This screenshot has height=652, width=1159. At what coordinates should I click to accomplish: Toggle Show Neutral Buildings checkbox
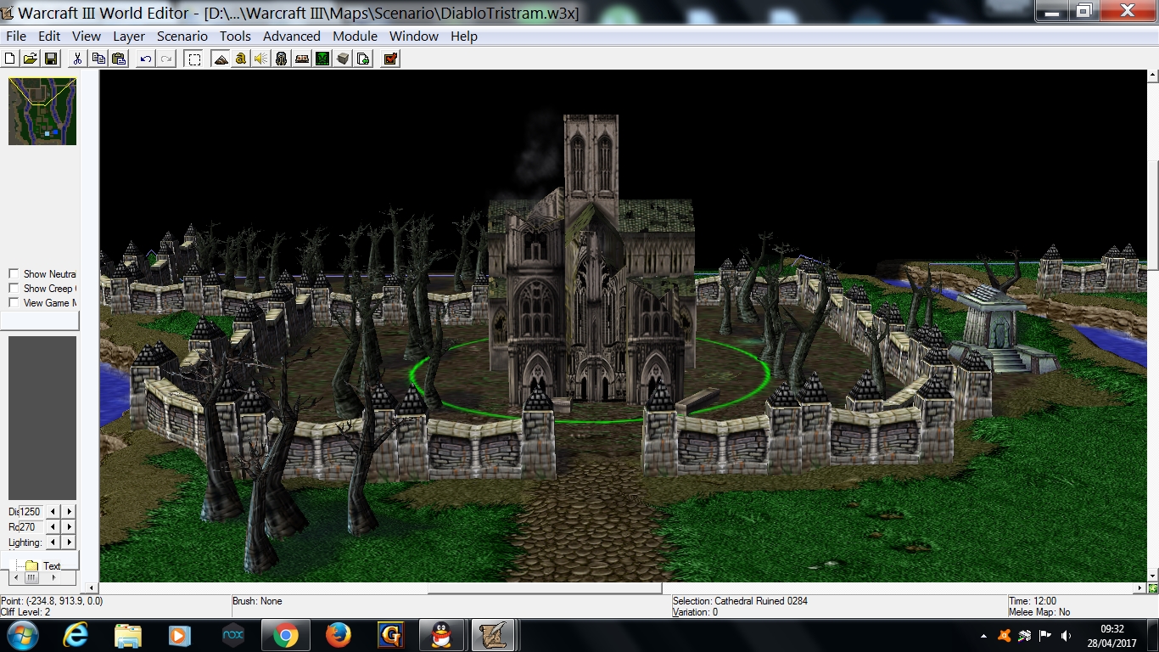[14, 273]
